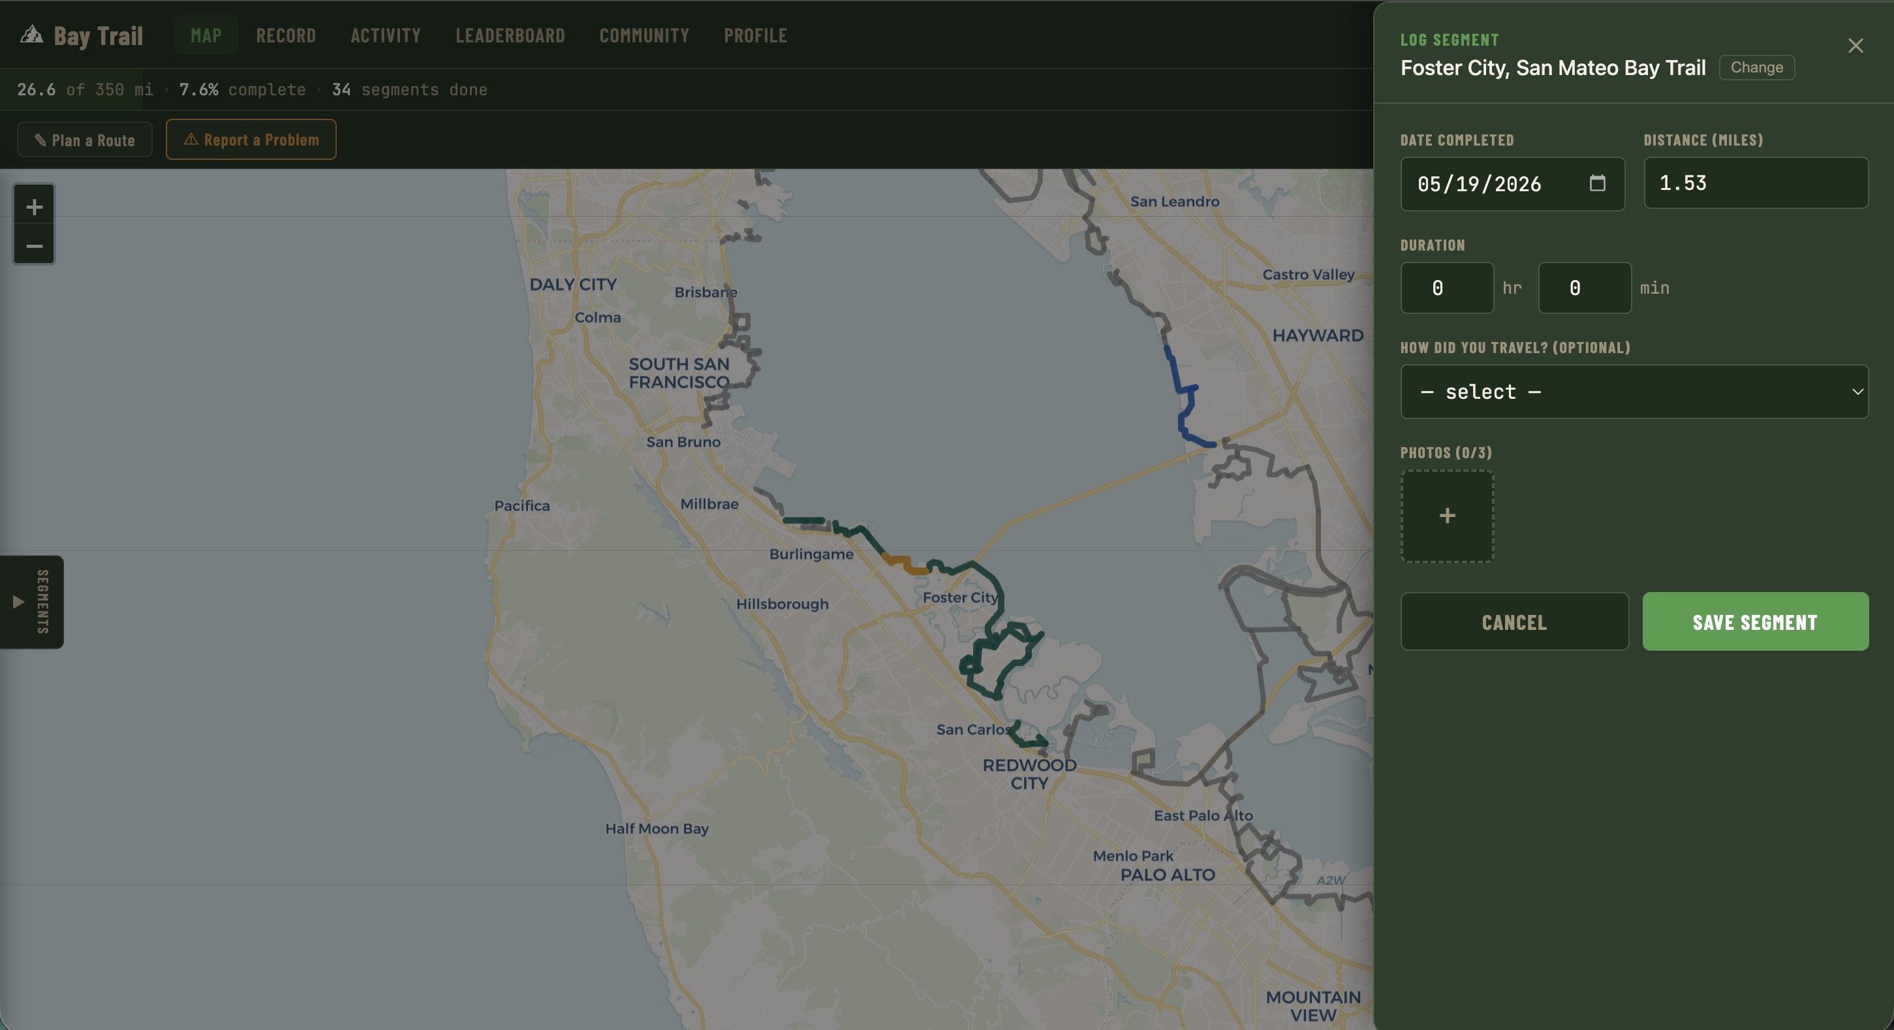Click the Redwood City map label
This screenshot has height=1030, width=1894.
1029,774
